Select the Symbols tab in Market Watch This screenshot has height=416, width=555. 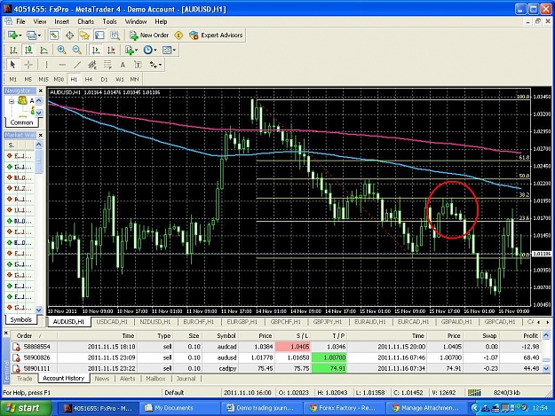click(x=21, y=319)
